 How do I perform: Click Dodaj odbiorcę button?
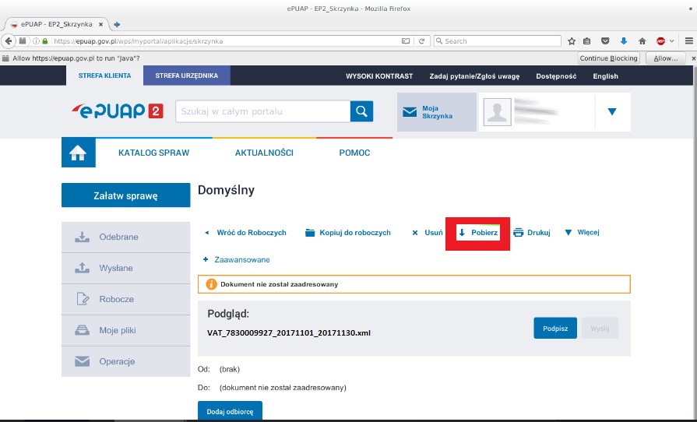[230, 411]
